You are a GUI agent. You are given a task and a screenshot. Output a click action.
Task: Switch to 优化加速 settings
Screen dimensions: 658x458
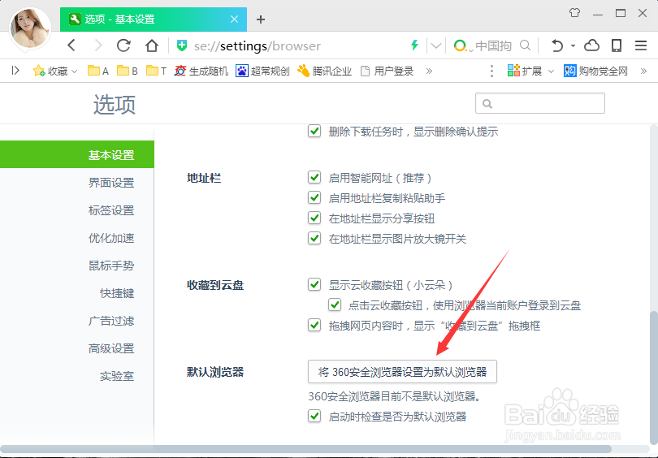111,238
